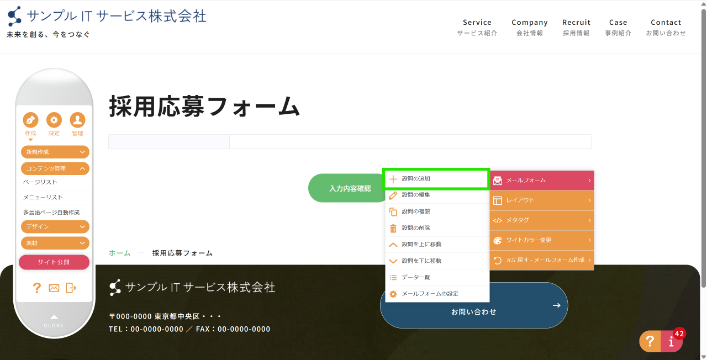Open the info icon with 42 notification badge

[671, 341]
